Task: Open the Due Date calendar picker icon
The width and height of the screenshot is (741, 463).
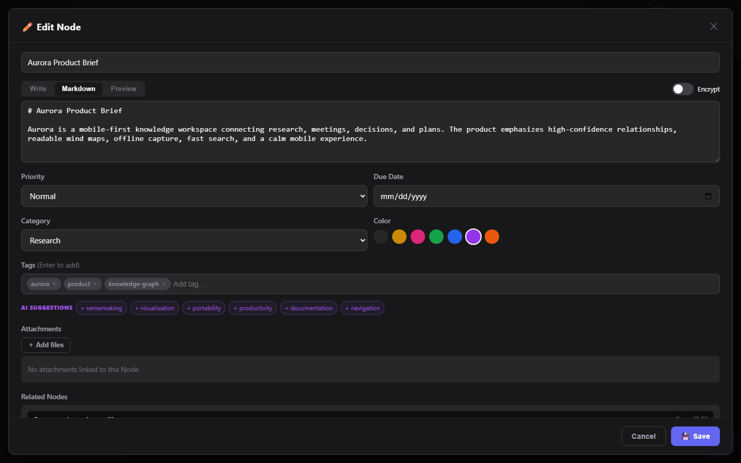Action: pyautogui.click(x=708, y=196)
